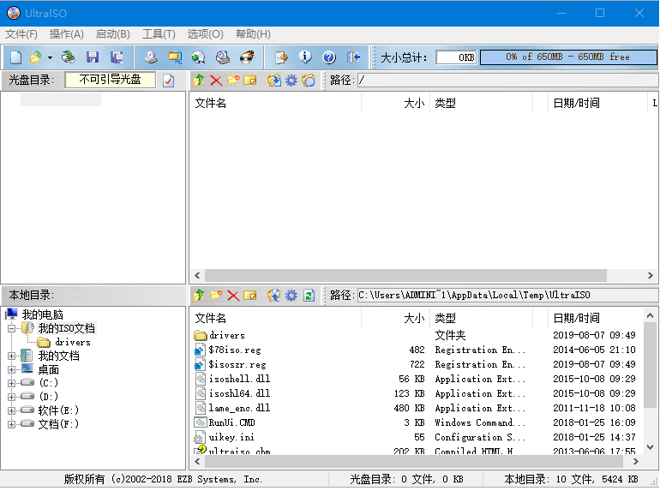This screenshot has width=660, height=491.
Task: Click the Open CD/DVD disc icon
Action: [69, 57]
